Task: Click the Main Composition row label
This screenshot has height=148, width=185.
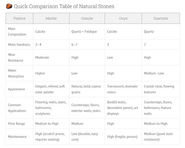Action: tap(17, 32)
